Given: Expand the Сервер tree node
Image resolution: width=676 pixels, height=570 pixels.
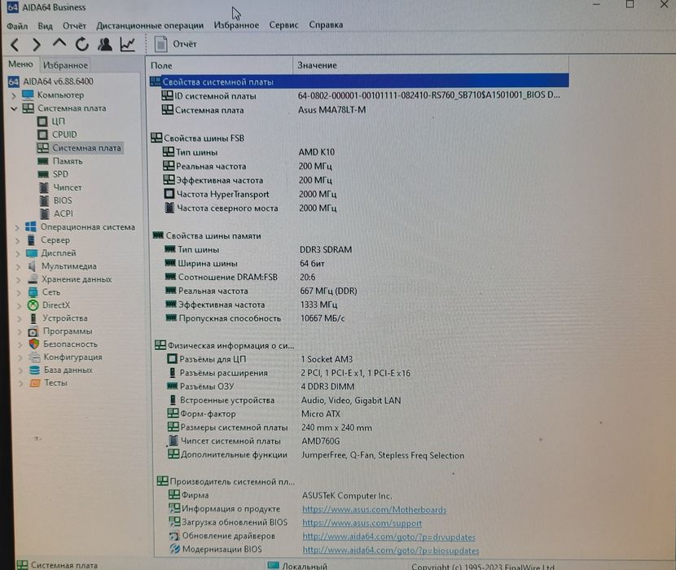Looking at the screenshot, I should (18, 240).
